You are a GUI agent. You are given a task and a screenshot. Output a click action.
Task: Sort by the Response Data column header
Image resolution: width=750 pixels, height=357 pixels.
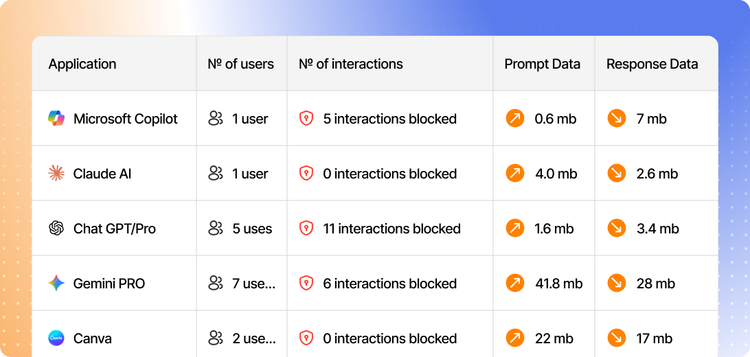(652, 64)
